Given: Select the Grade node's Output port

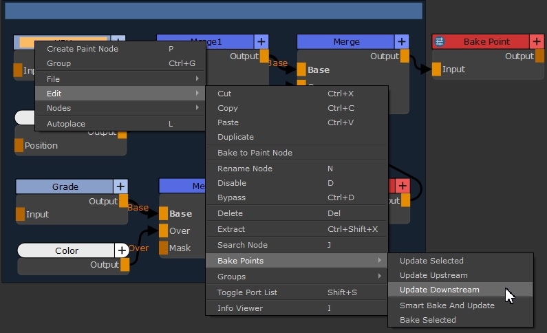Looking at the screenshot, I should [x=122, y=202].
